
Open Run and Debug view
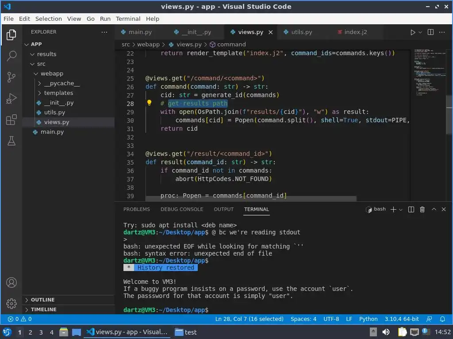point(11,98)
